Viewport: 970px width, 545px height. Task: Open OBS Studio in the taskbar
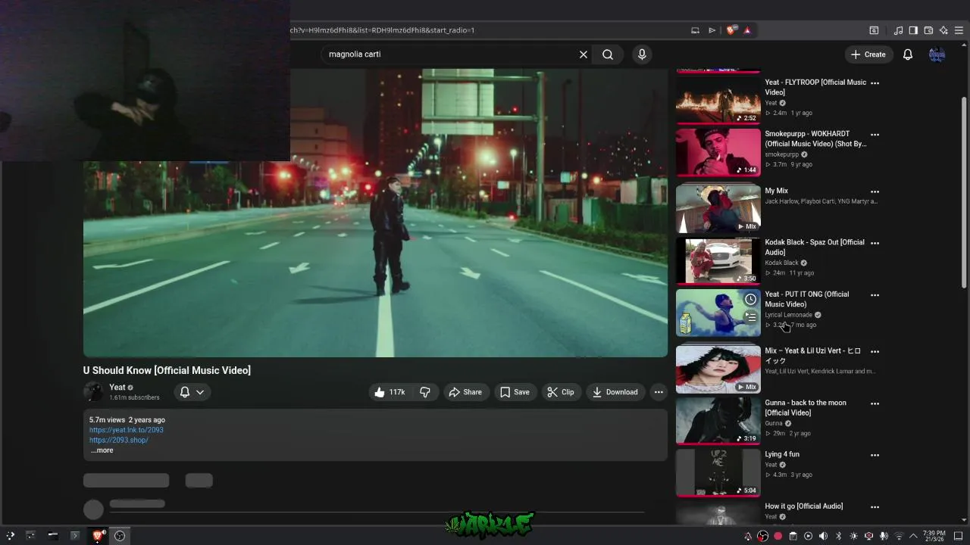[120, 536]
